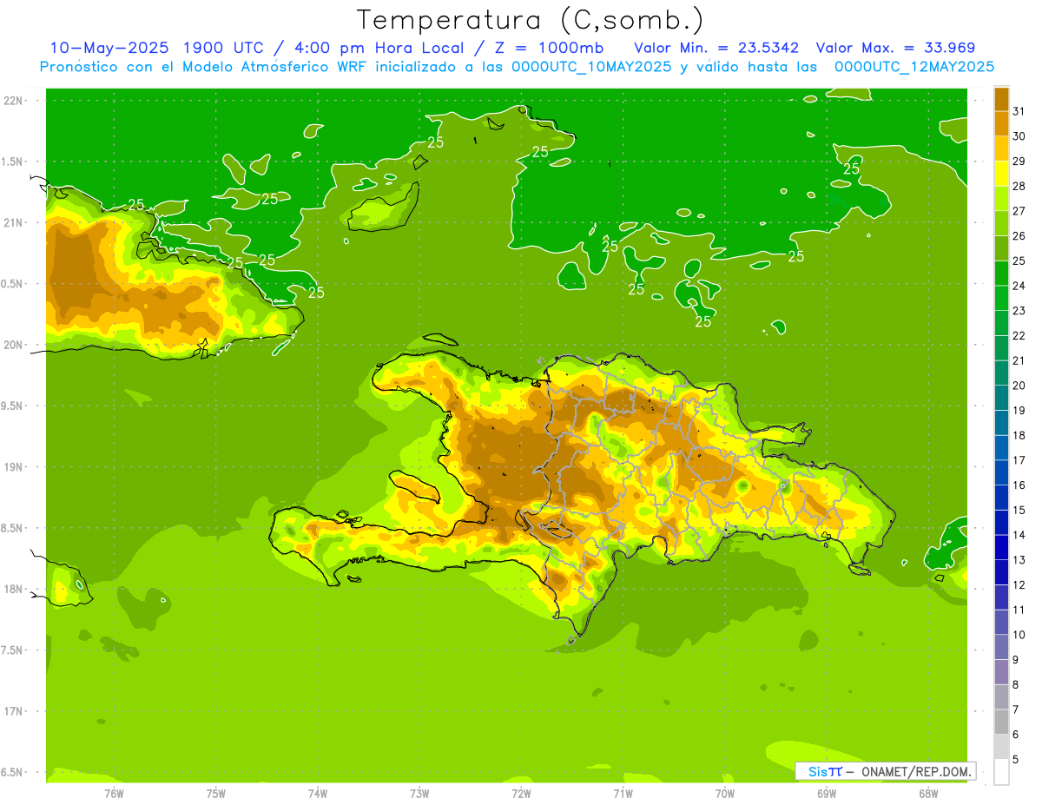Click the 72W longitude axis label
Screen dimensions: 1042x805
(521, 794)
